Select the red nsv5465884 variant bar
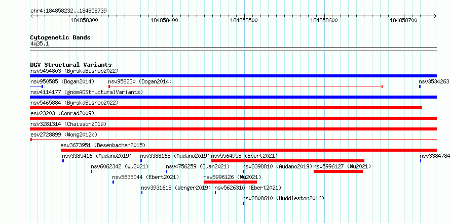Screen dimensions: 451x223 click(x=226, y=108)
